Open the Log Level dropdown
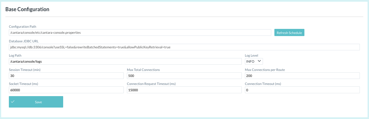 (254, 61)
